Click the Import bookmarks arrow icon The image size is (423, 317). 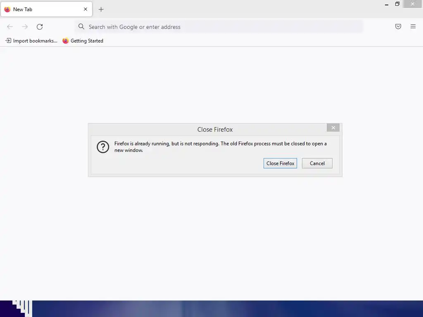(x=8, y=41)
